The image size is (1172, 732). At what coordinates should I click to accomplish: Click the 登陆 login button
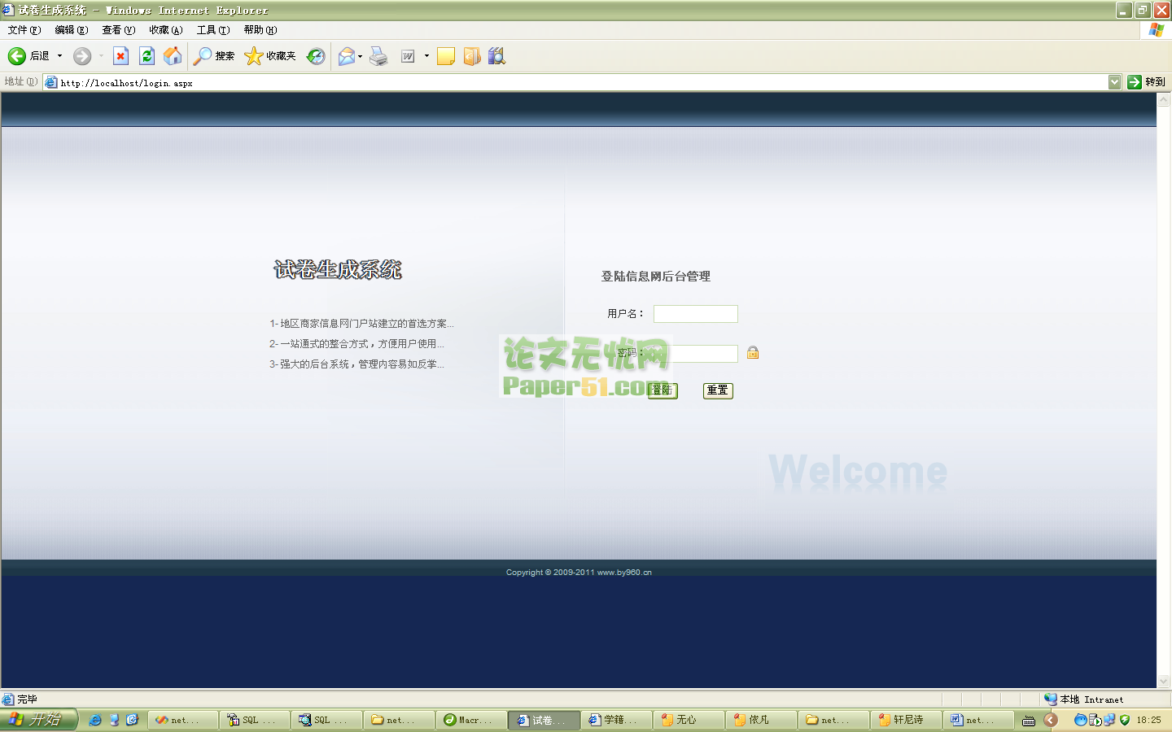pos(663,390)
